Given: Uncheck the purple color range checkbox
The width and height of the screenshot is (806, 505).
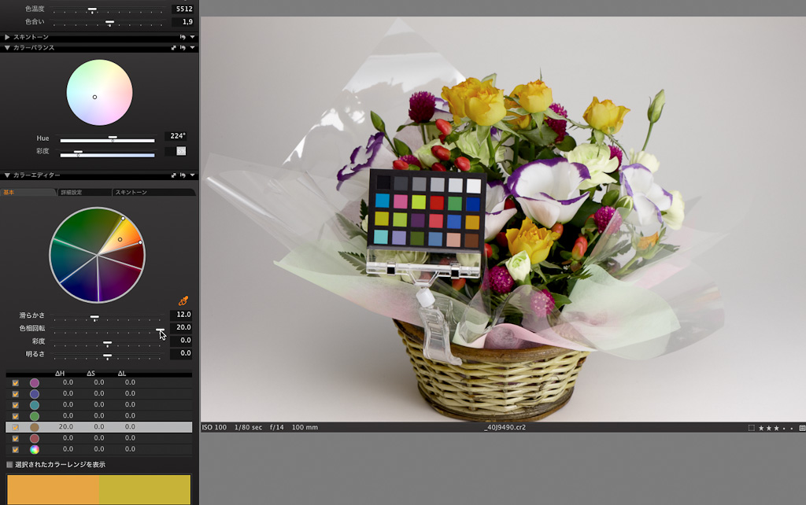Looking at the screenshot, I should coord(16,383).
